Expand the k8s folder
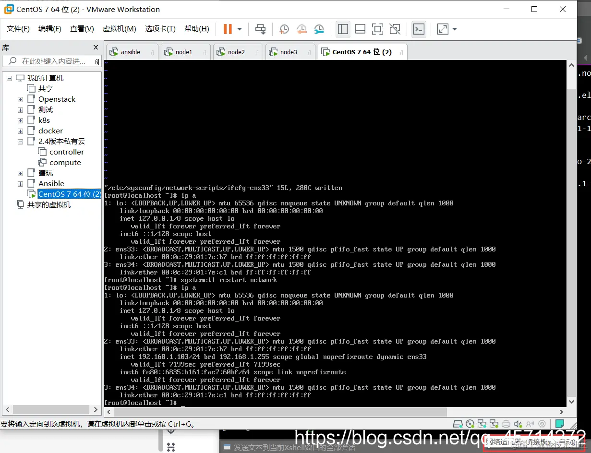 tap(20, 120)
